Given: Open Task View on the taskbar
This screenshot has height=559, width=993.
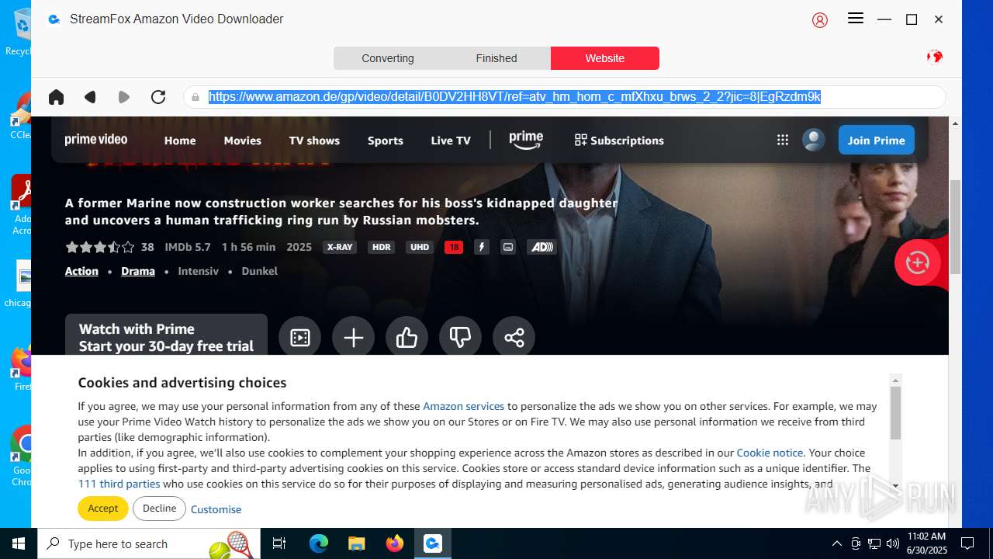Looking at the screenshot, I should click(279, 543).
